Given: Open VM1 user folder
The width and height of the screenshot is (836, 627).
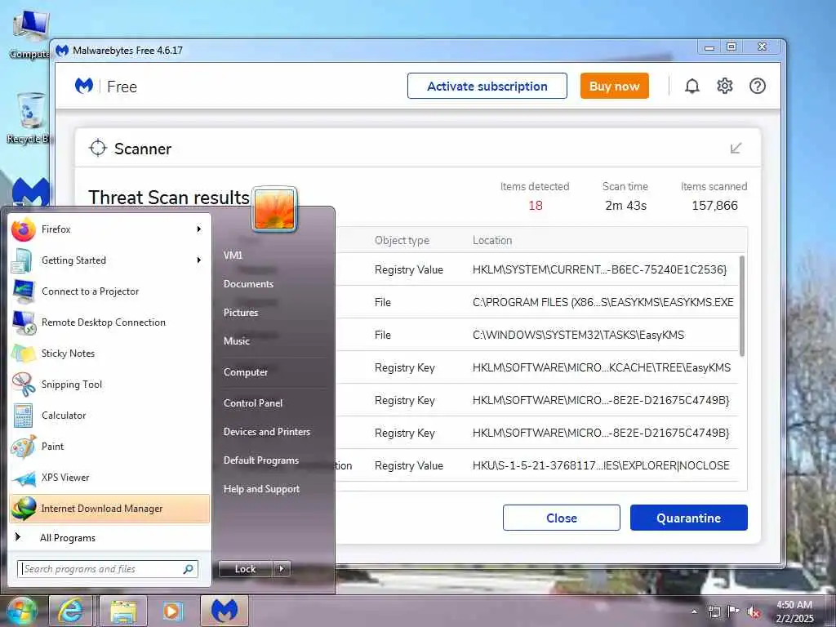Looking at the screenshot, I should pos(233,256).
